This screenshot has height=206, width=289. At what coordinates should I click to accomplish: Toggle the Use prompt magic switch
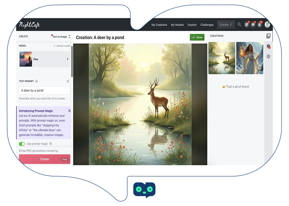(x=22, y=144)
